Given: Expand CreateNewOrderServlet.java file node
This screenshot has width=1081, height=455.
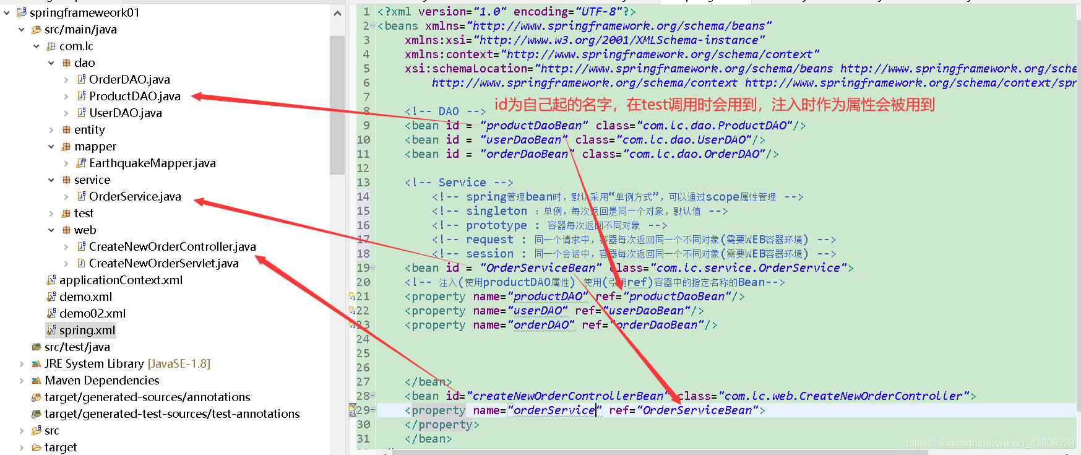Looking at the screenshot, I should tap(66, 263).
